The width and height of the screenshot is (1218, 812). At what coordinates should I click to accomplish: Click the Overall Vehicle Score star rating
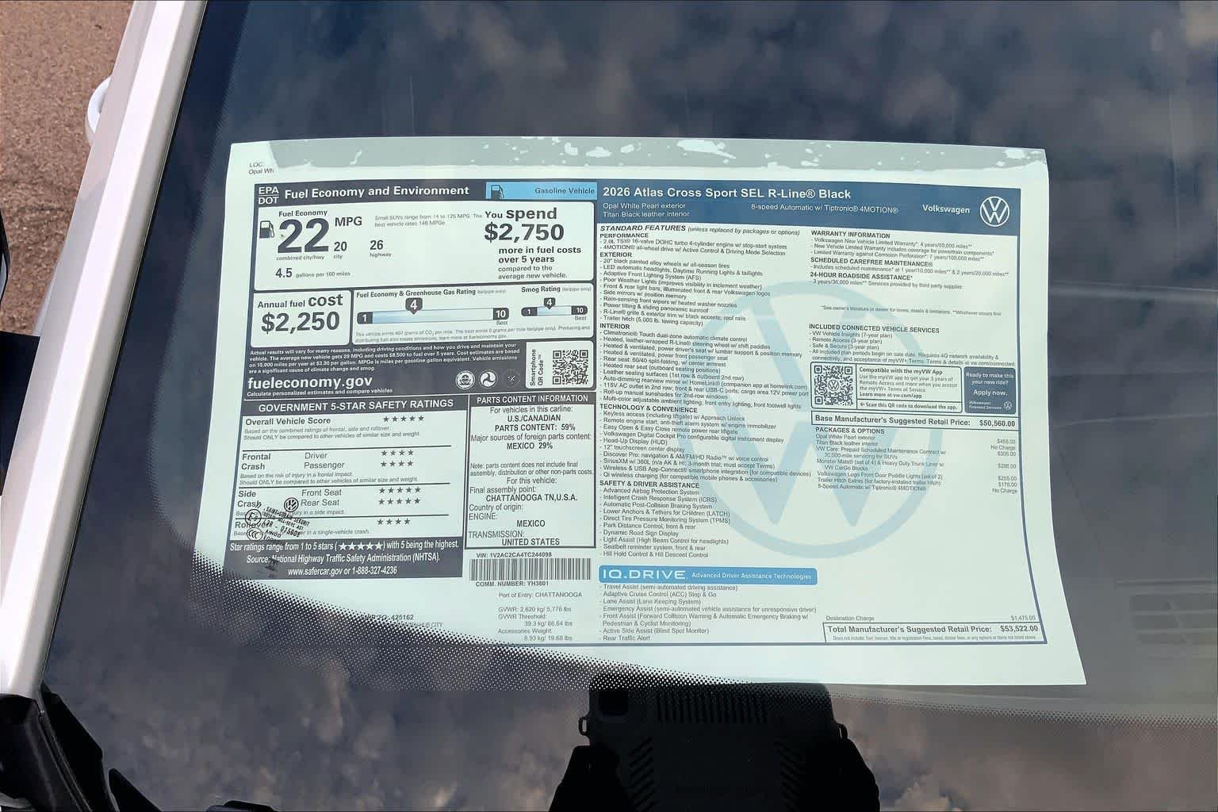403,419
